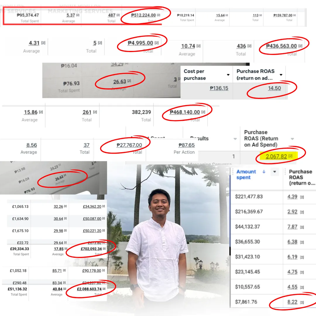Select the ₱10,219.14 total spent value

[186, 15]
